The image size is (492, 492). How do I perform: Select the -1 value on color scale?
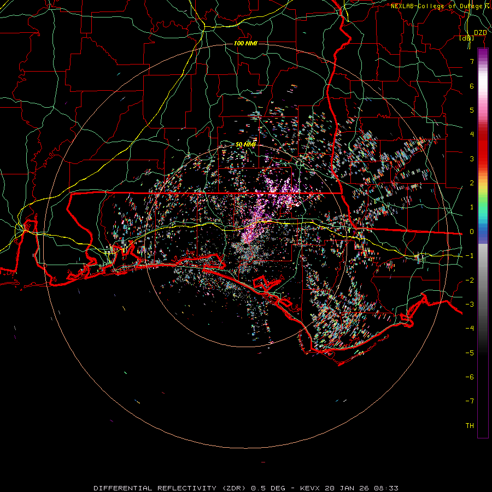coord(470,256)
